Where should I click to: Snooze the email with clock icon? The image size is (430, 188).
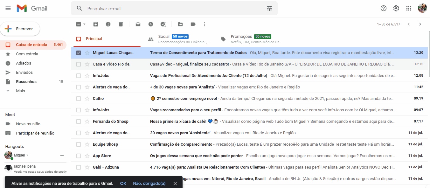pyautogui.click(x=151, y=24)
